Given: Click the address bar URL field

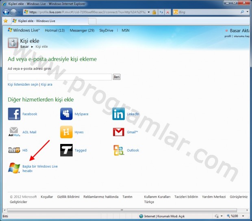Looking at the screenshot, I should [87, 12].
